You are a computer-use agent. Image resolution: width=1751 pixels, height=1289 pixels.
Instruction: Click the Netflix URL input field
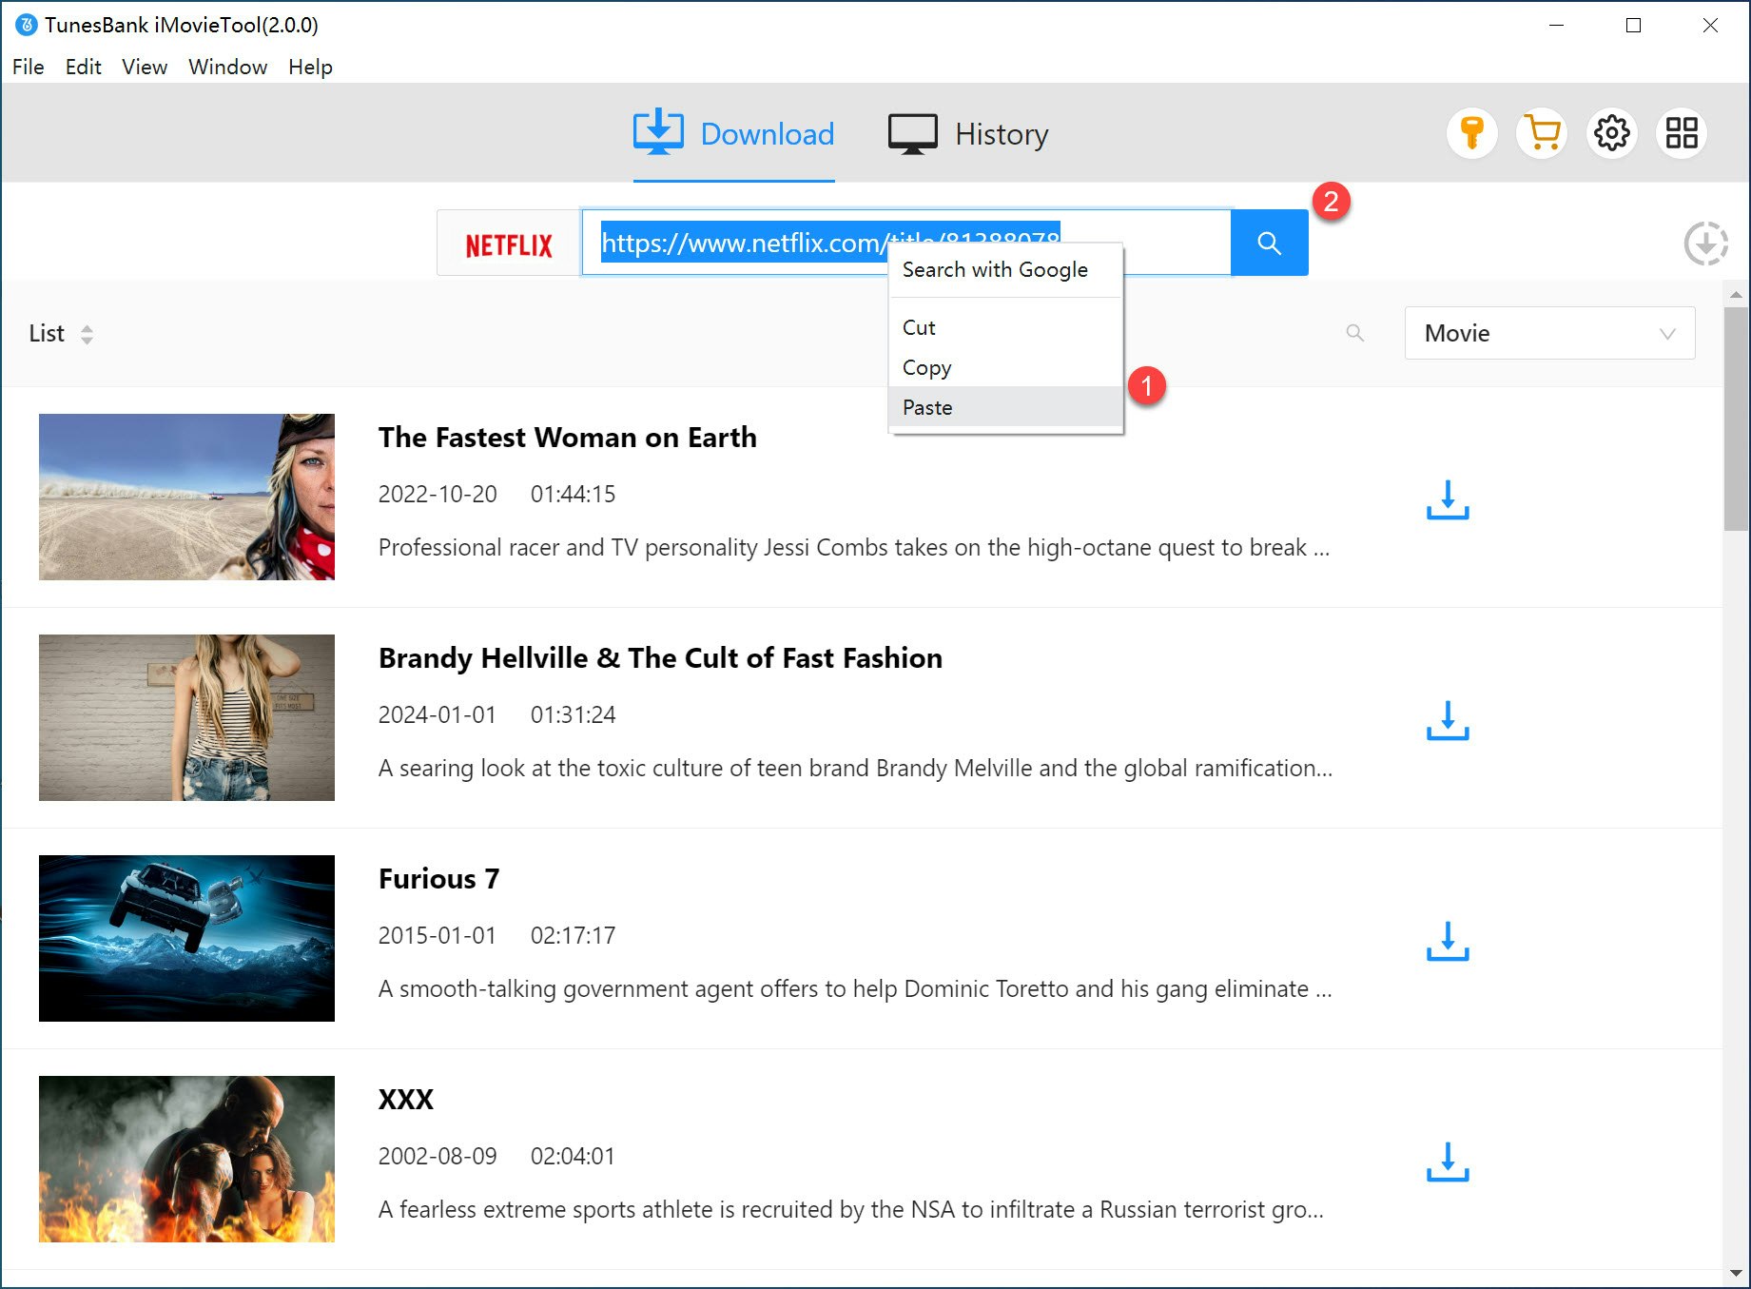[906, 243]
